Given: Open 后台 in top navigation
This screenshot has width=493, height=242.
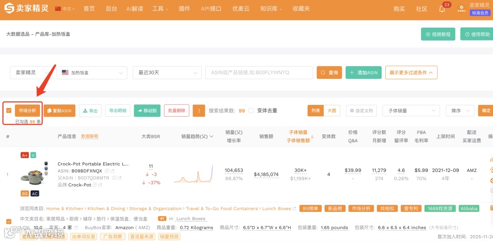Looking at the screenshot, I should coord(111,9).
